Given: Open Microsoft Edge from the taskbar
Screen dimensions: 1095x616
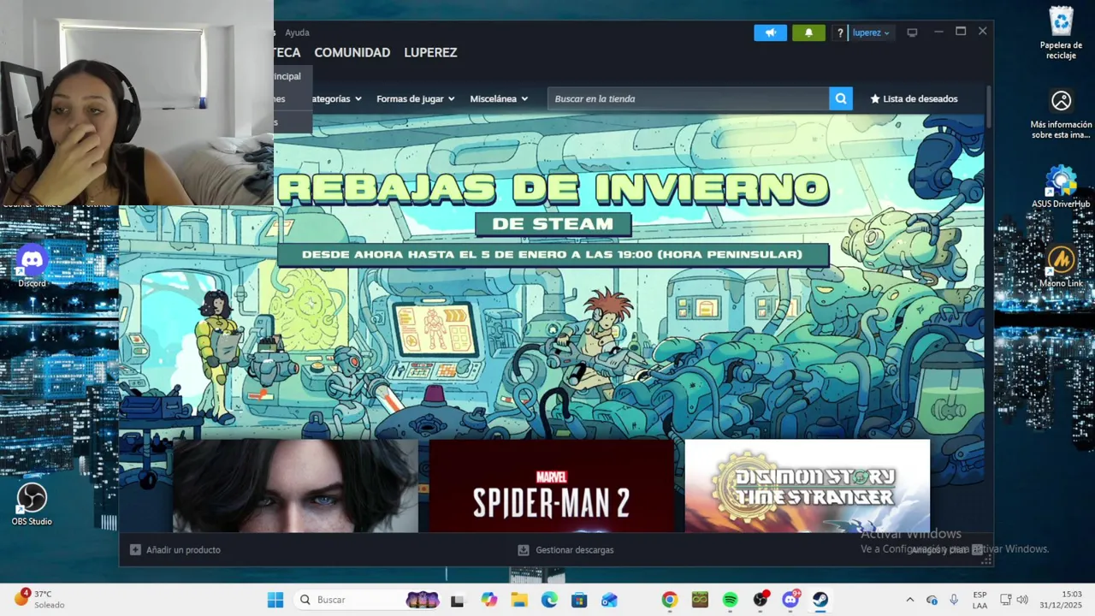Looking at the screenshot, I should (549, 600).
